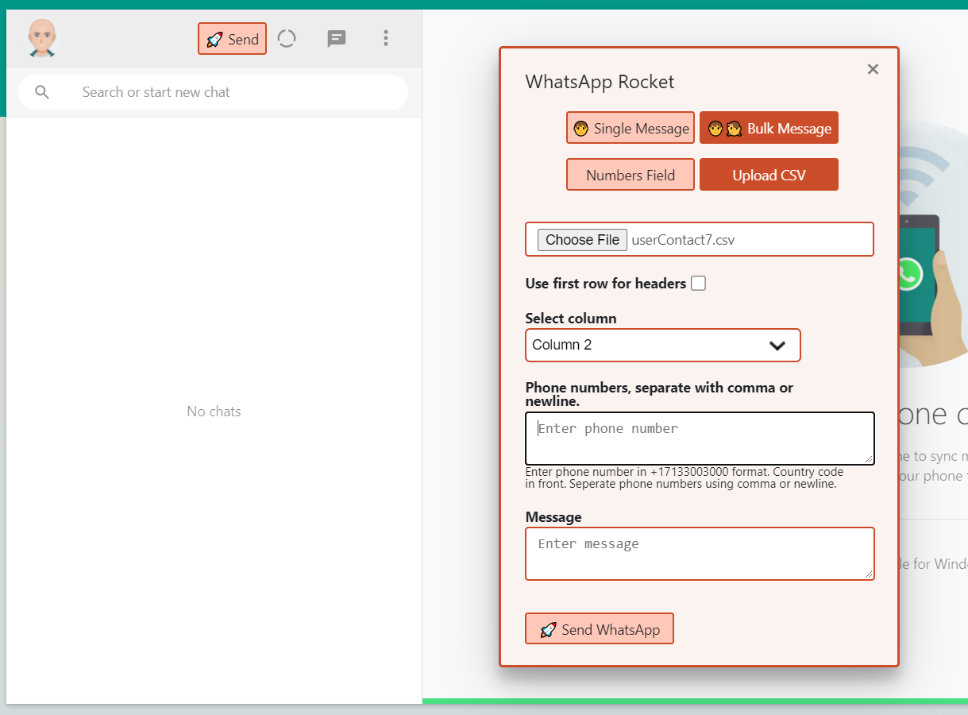Close the WhatsApp Rocket dialog
968x715 pixels.
tap(873, 69)
